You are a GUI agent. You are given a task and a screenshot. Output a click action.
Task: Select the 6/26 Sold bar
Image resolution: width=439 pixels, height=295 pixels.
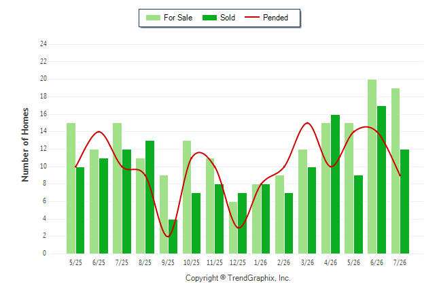tap(382, 180)
